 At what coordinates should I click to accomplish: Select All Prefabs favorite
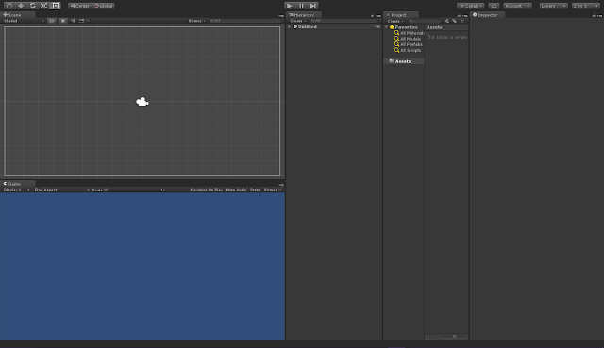(409, 44)
